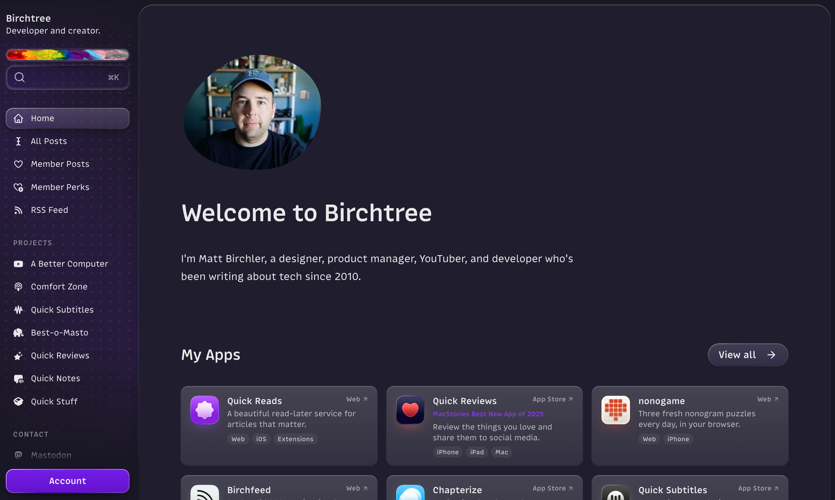This screenshot has width=835, height=500.
Task: Click the Quick Notes chat icon
Action: [x=18, y=379]
